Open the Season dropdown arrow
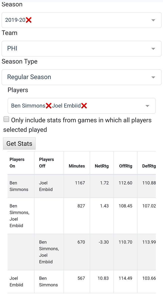This screenshot has width=163, height=294. pos(153,20)
